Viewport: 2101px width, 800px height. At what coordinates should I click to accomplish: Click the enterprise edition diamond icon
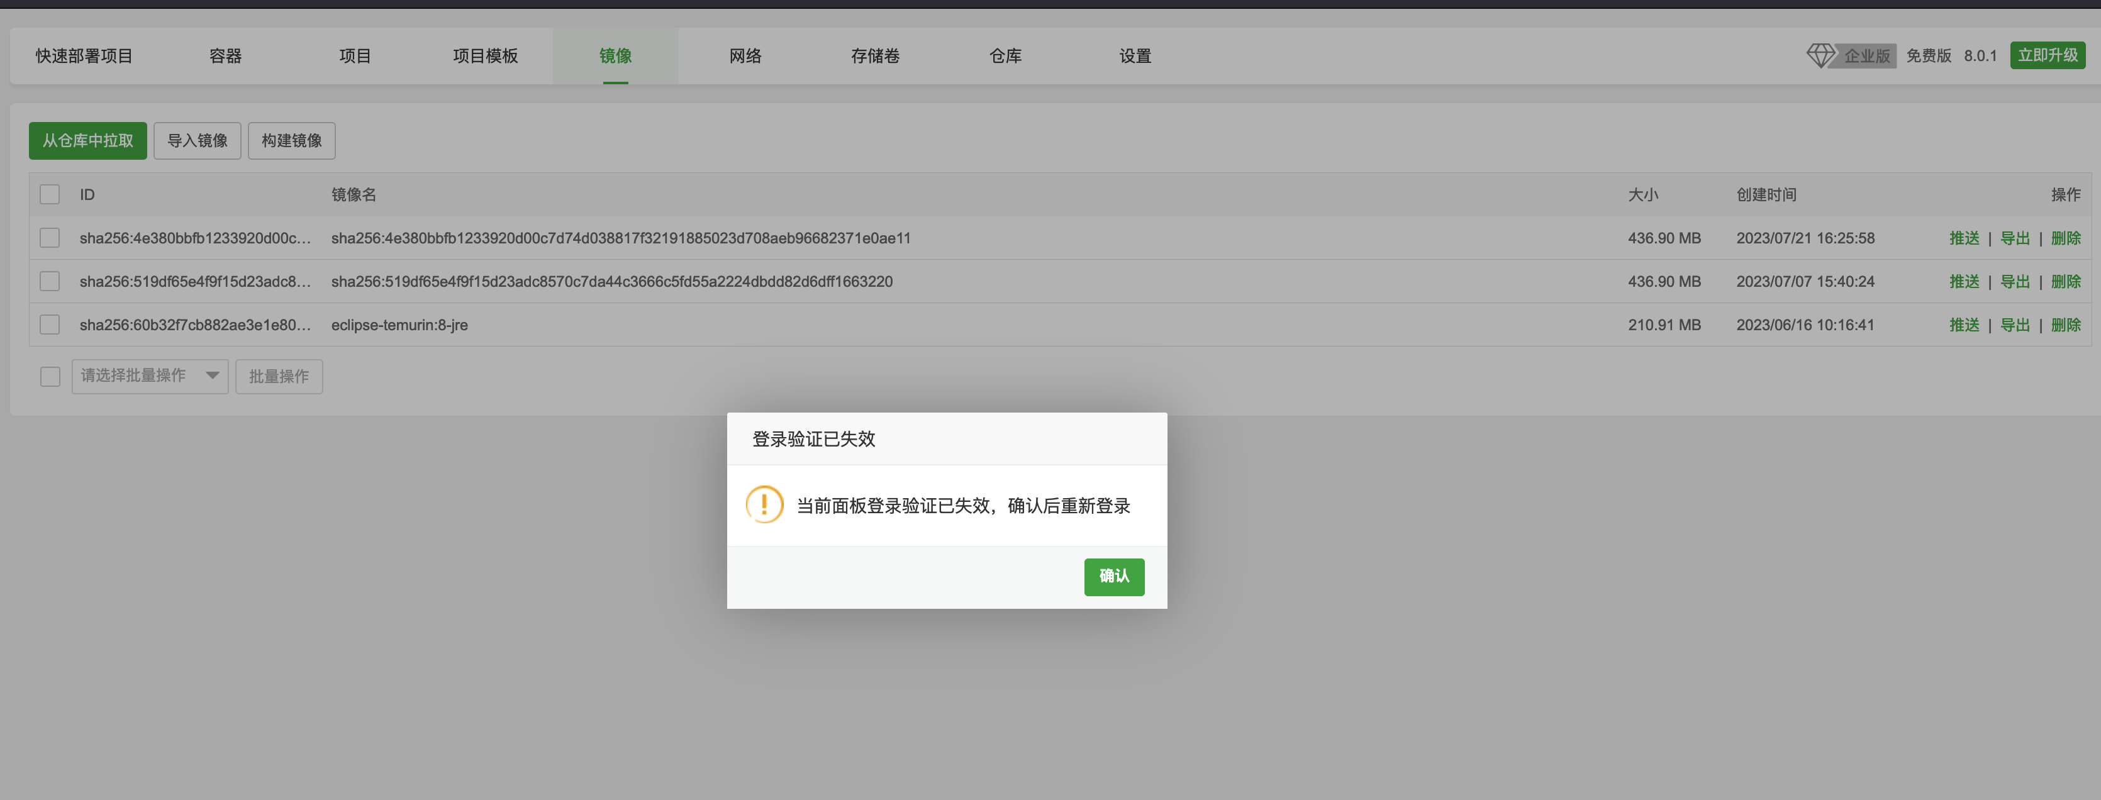pos(1820,55)
